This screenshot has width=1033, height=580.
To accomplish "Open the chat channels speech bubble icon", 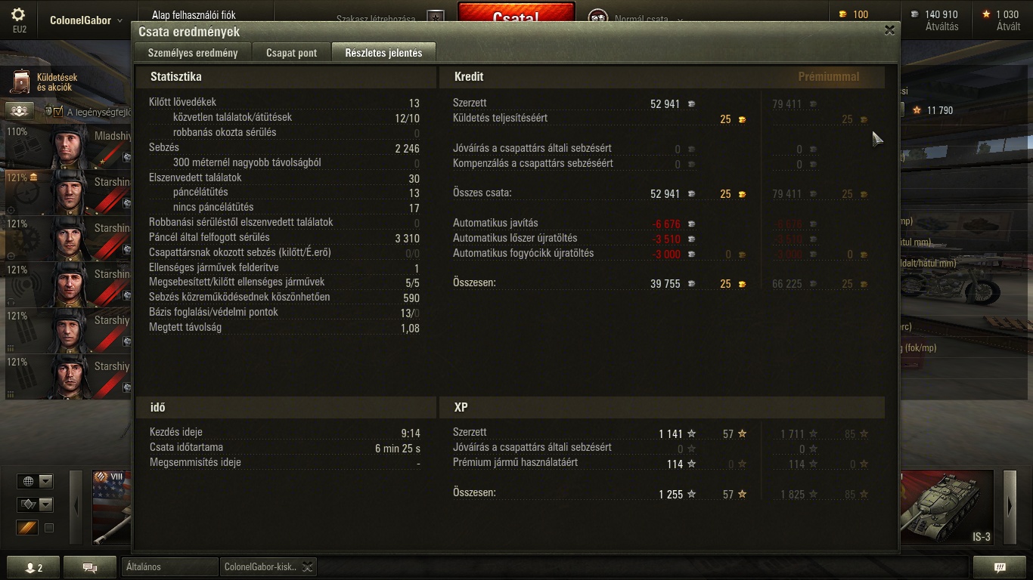I will 90,567.
